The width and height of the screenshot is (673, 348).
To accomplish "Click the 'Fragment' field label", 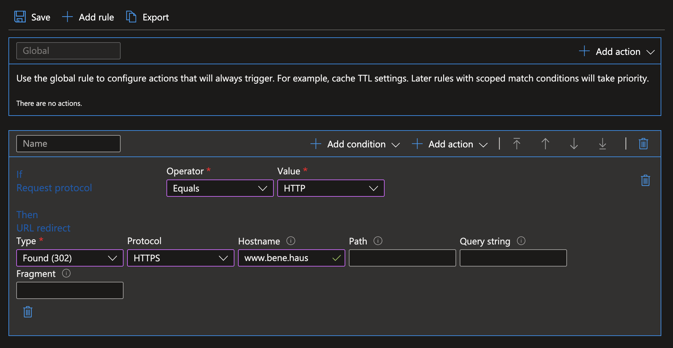I will (36, 274).
